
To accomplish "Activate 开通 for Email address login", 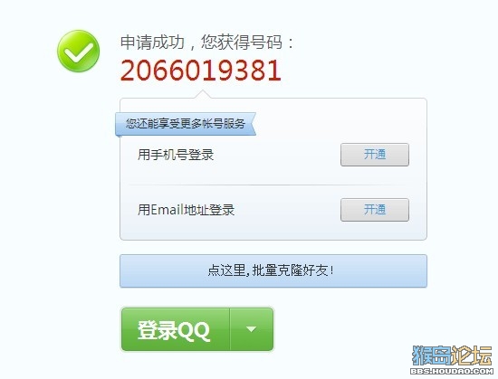I will tap(375, 210).
